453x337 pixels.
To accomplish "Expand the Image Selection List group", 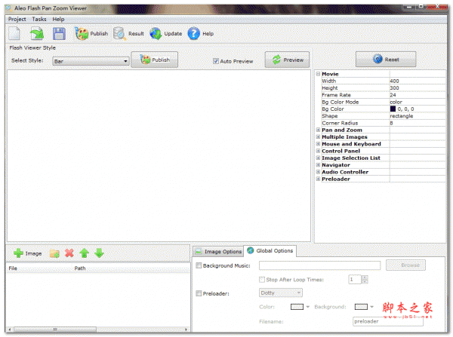I will click(x=318, y=158).
